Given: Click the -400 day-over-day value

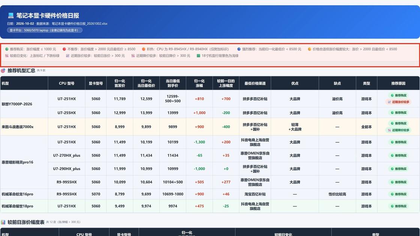Looking at the screenshot, I should point(226,127).
